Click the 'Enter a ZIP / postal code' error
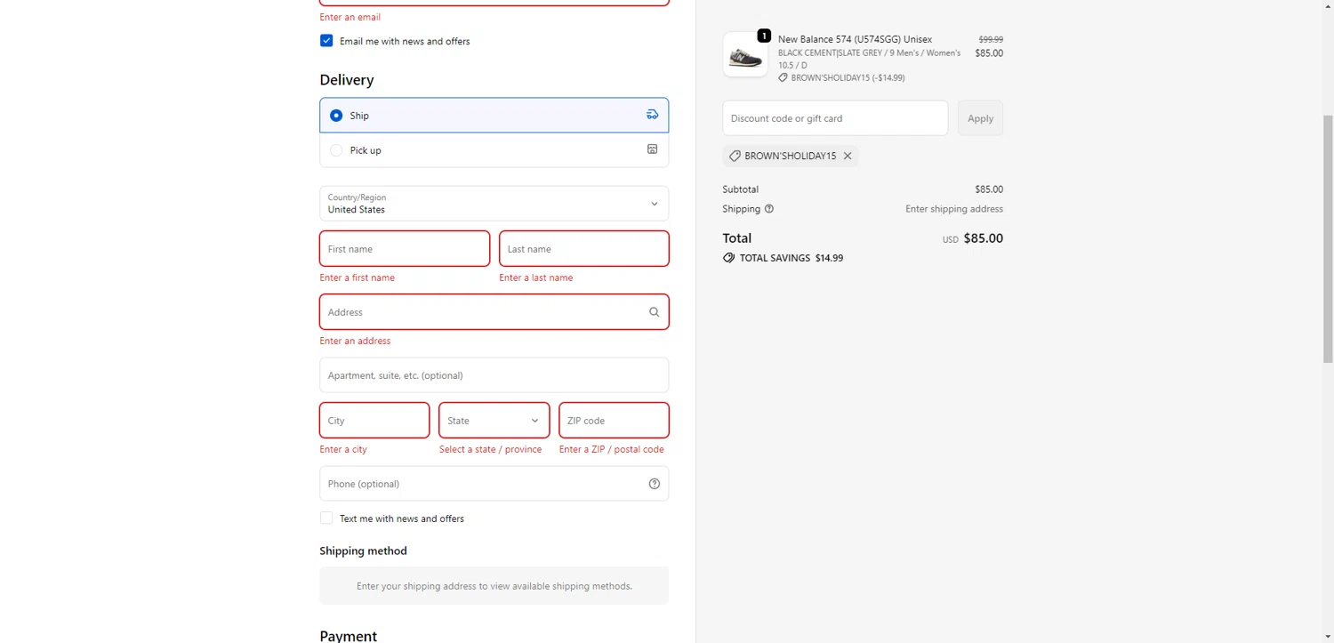Viewport: 1334px width, 643px height. coord(612,449)
